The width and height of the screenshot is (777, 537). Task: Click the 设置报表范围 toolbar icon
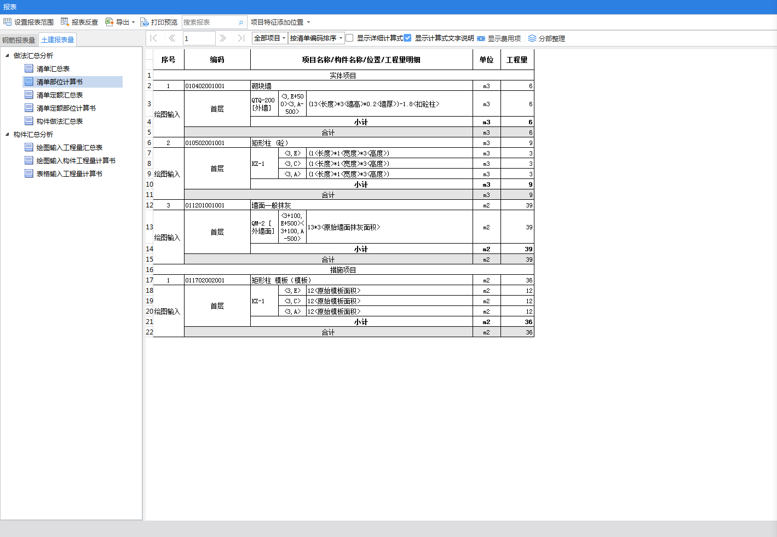coord(7,22)
